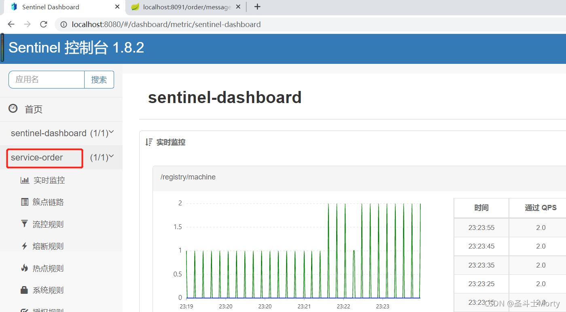Click the 2.0 value in the 23:23:55 row
Screen dimensions: 566x312
541,228
